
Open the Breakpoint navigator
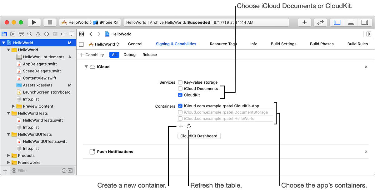pyautogui.click(x=63, y=34)
